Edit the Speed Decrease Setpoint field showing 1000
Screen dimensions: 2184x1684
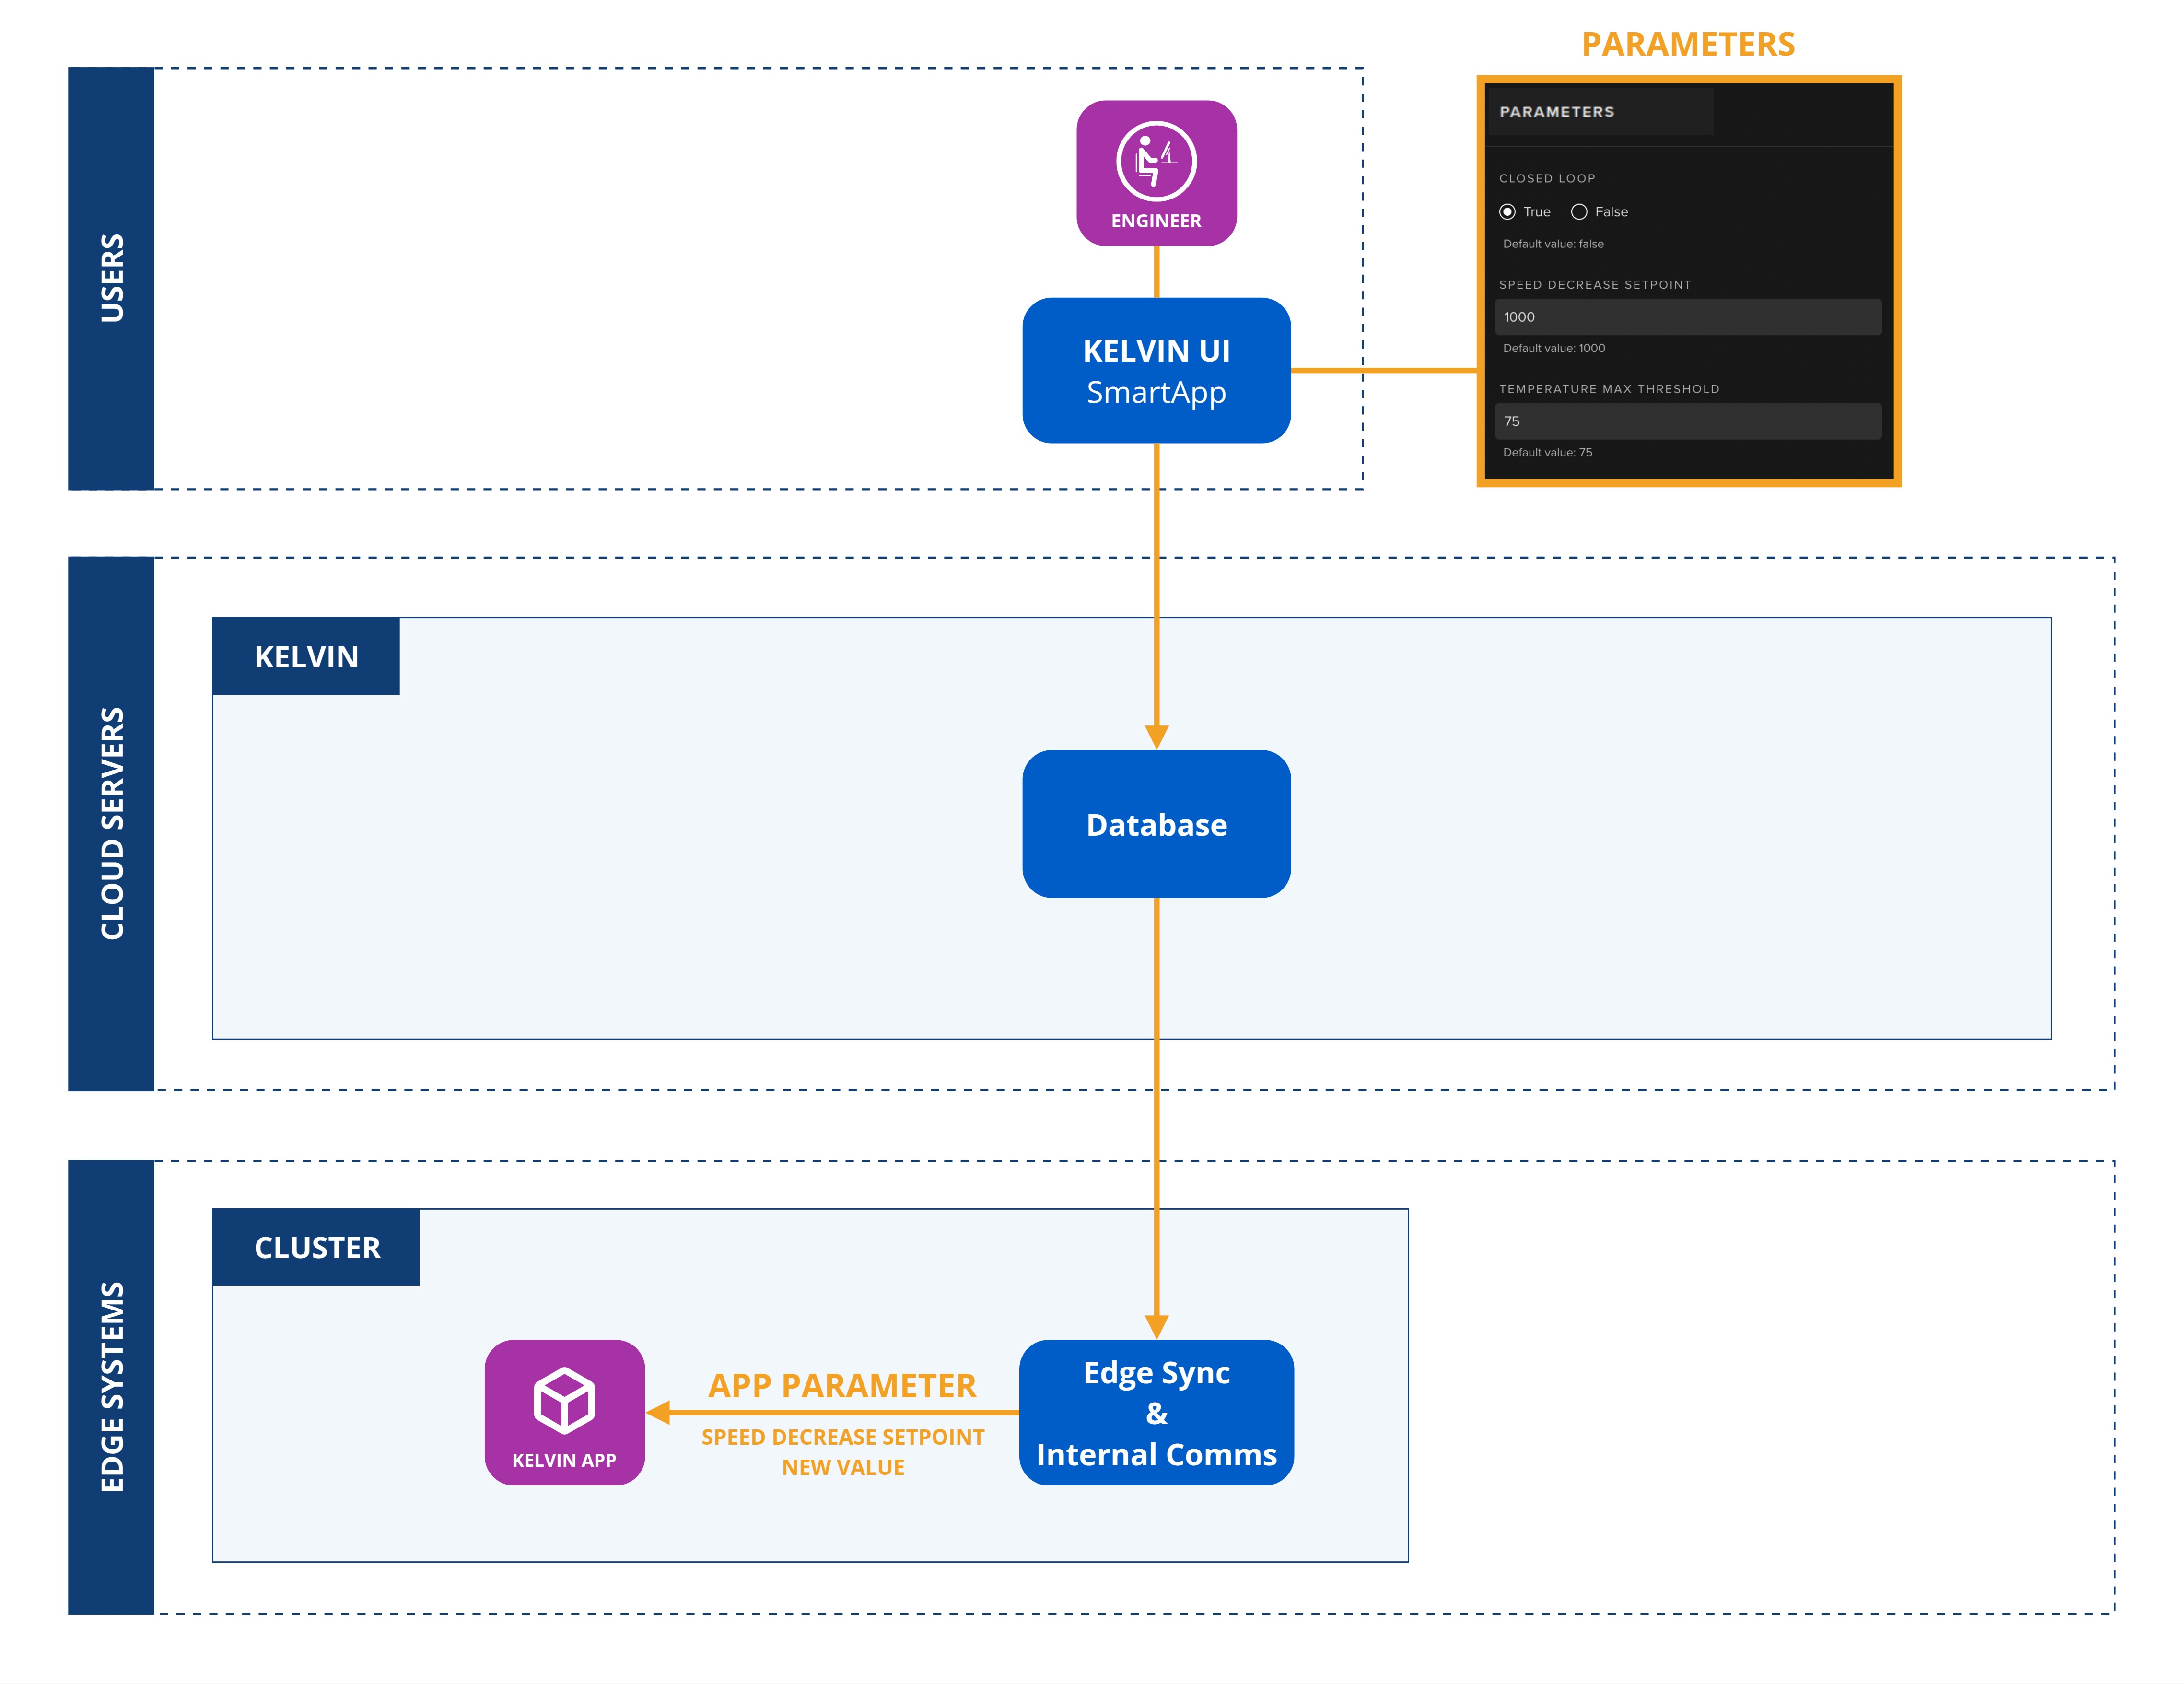pyautogui.click(x=1688, y=317)
